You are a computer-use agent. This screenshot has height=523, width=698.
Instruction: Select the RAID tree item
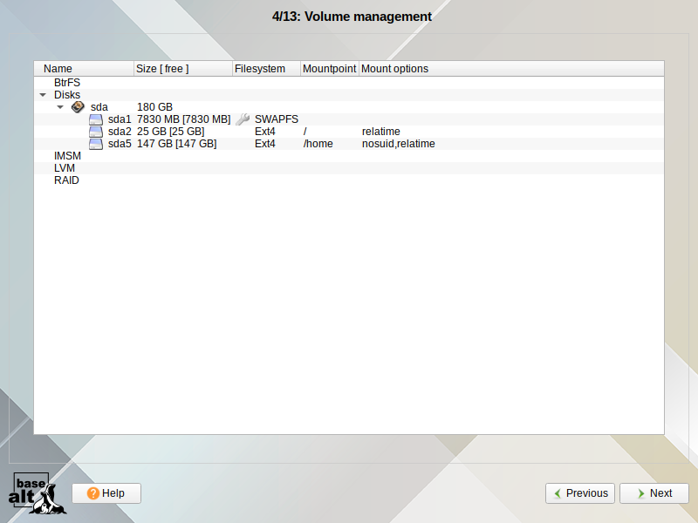click(66, 180)
